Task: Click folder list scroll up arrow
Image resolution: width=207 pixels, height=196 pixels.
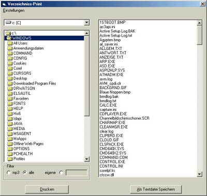Action: coord(86,33)
